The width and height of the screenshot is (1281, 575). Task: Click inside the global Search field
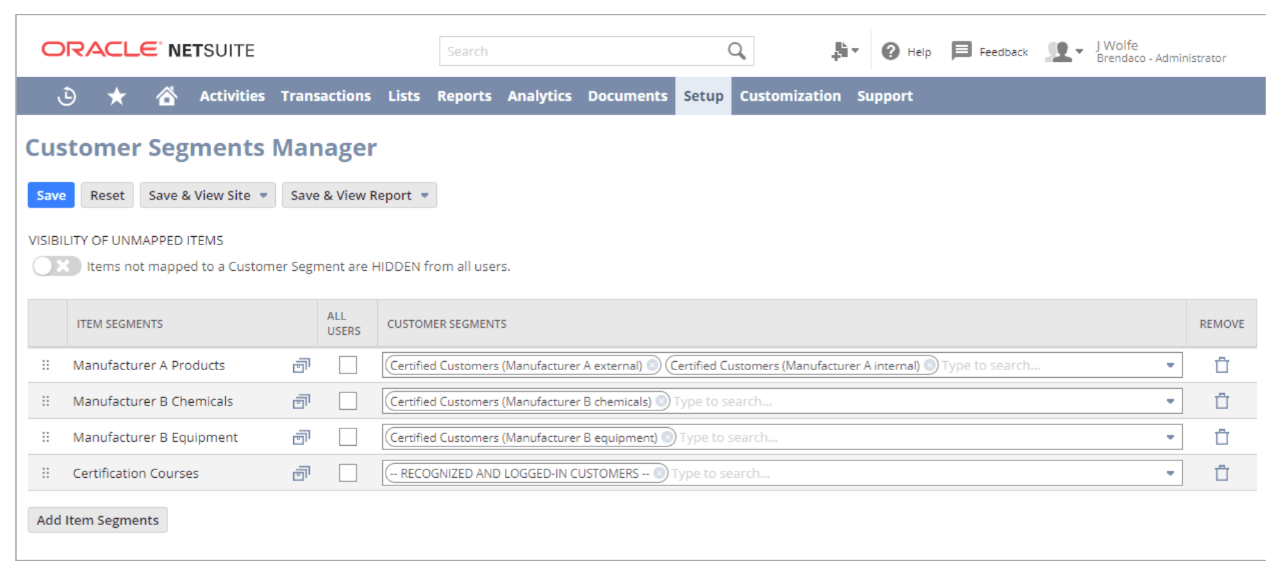584,51
